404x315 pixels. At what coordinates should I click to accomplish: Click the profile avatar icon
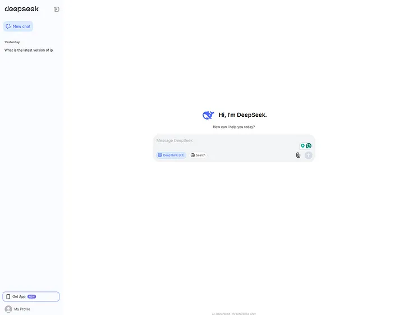(x=8, y=309)
